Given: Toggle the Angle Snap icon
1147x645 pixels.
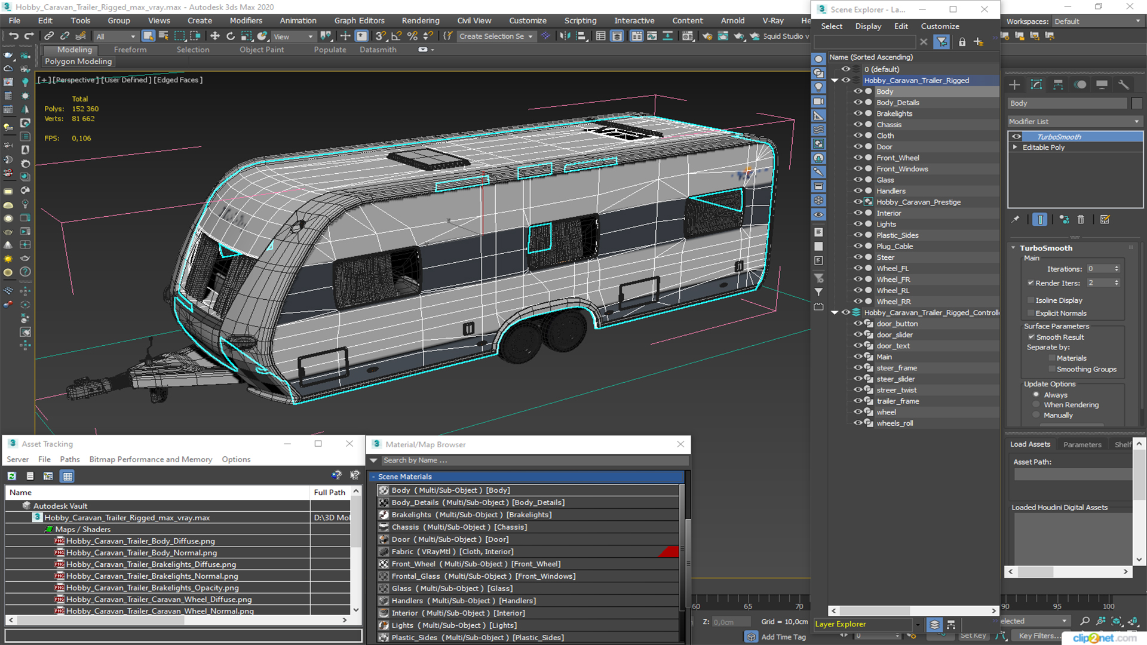Looking at the screenshot, I should click(x=396, y=36).
